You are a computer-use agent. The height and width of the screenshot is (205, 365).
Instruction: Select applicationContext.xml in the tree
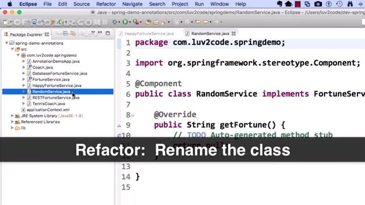pyautogui.click(x=48, y=110)
